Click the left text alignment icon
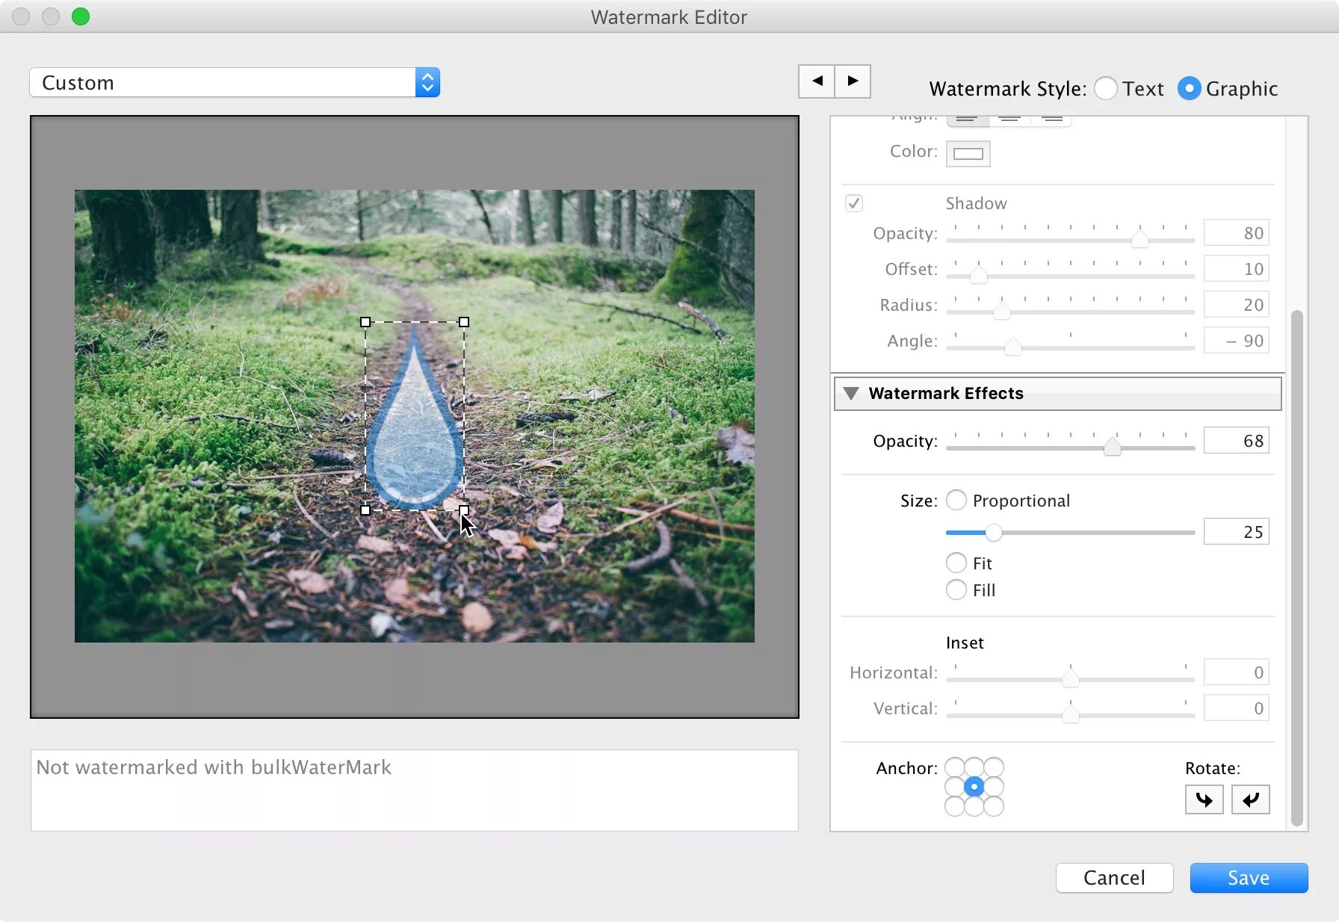Viewport: 1339px width, 922px height. pos(967,120)
